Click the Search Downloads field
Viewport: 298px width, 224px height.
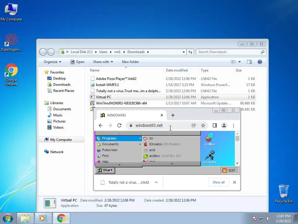click(x=228, y=52)
